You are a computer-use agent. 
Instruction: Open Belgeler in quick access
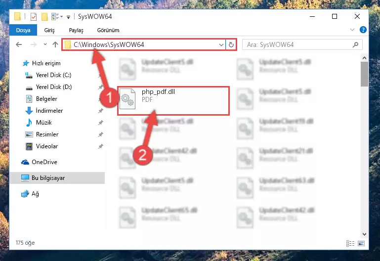(46, 99)
